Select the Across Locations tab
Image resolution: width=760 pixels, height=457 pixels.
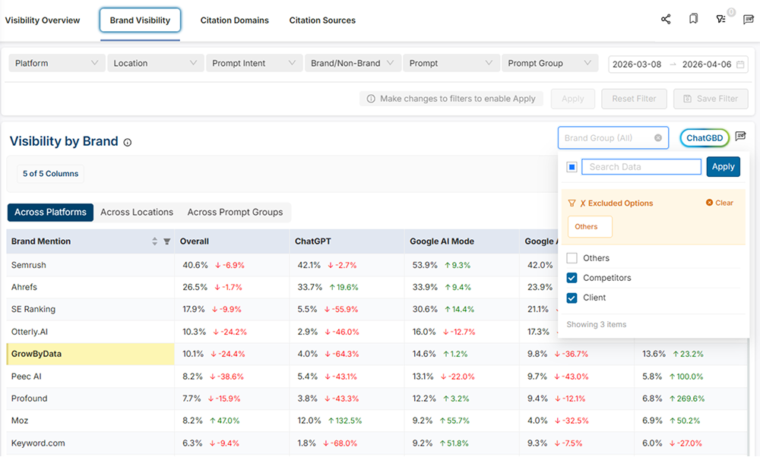tap(137, 212)
